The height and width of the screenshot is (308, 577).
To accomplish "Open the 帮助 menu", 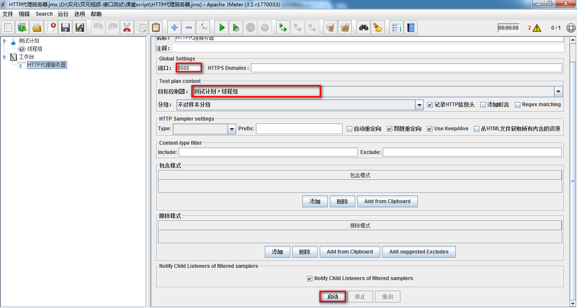I will coord(96,14).
